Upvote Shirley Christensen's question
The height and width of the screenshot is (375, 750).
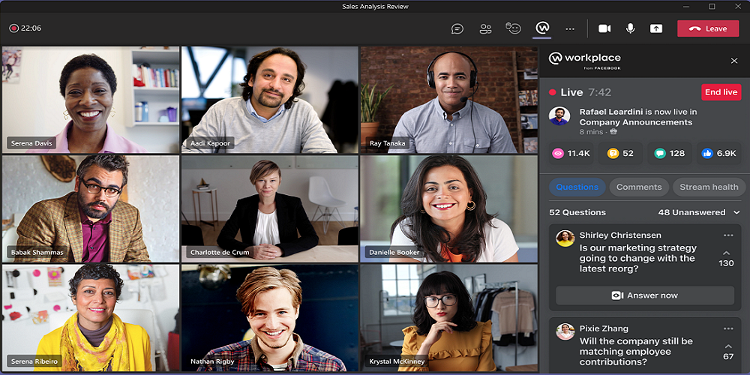pyautogui.click(x=726, y=253)
